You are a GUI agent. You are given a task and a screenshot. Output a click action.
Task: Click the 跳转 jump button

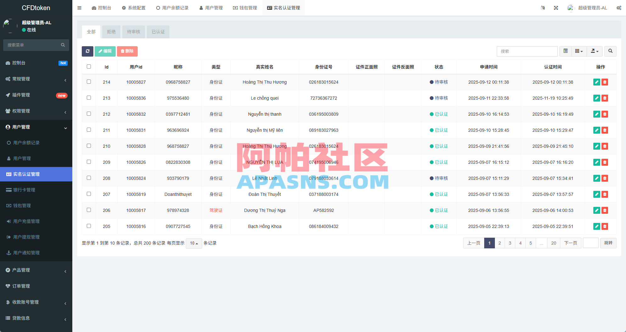[608, 243]
